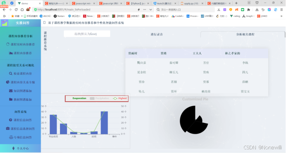Open the three-dots menu in the address bar

pos(145,9)
